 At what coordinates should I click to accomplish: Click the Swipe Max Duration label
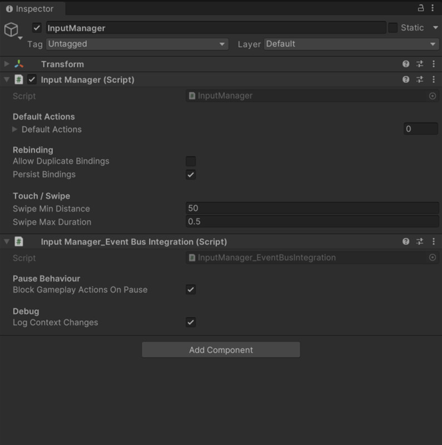click(52, 222)
